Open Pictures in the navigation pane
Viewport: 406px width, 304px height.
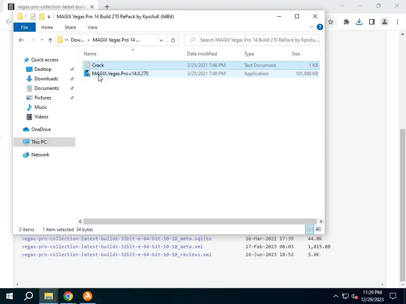click(x=43, y=98)
